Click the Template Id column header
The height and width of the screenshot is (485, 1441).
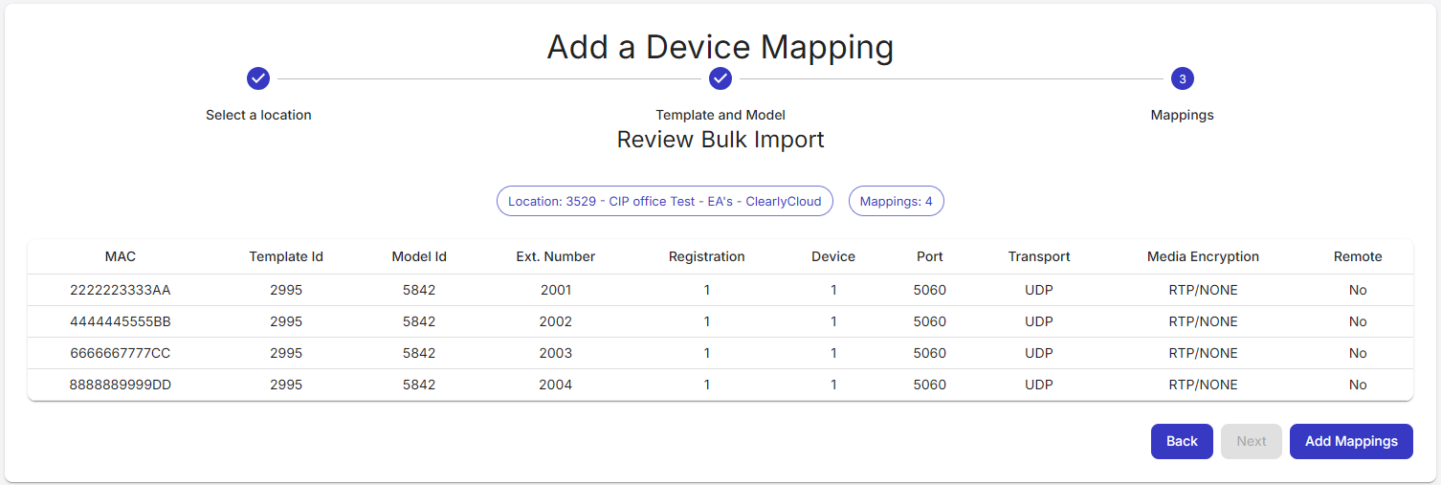pos(286,256)
